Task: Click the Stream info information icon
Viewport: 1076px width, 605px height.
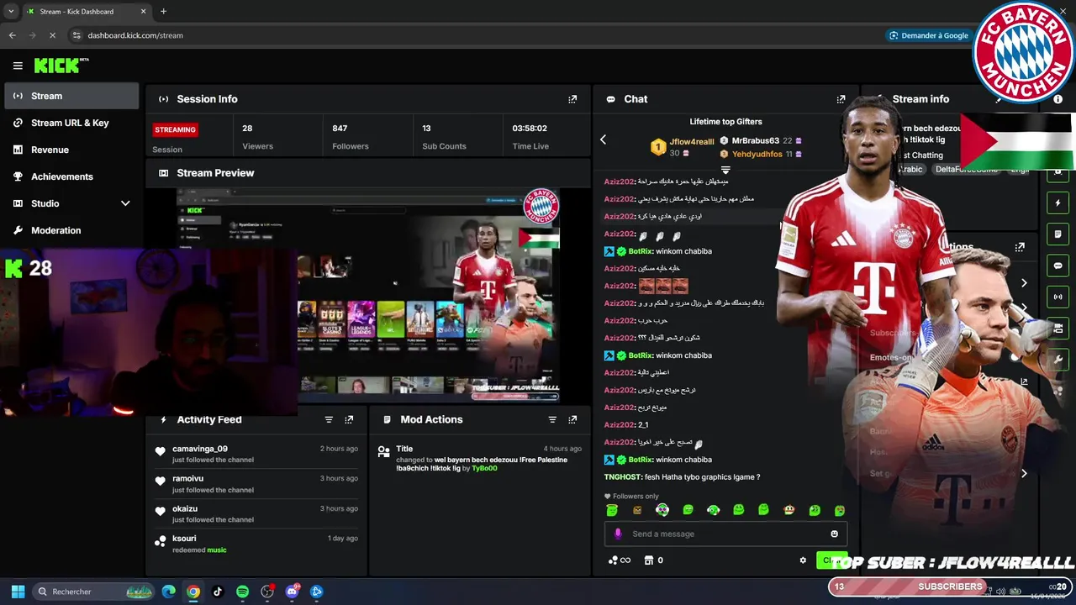Action: (1058, 99)
